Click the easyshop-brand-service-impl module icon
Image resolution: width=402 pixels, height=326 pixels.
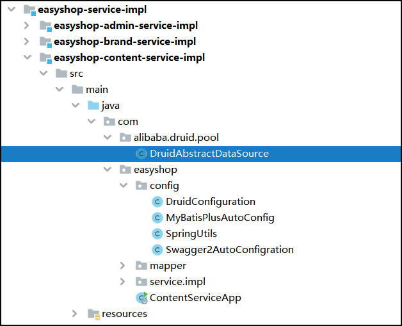click(45, 42)
